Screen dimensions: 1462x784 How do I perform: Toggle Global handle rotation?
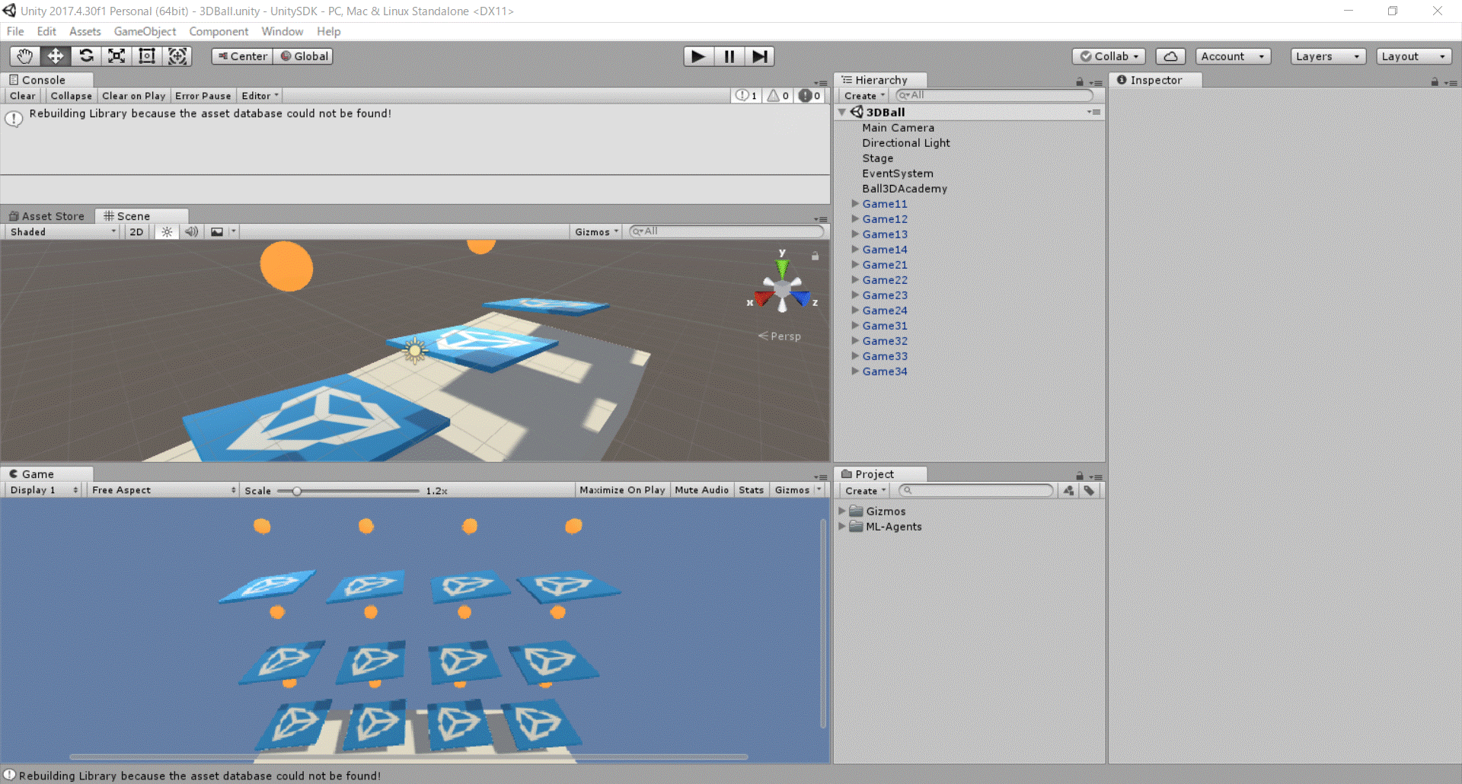(303, 56)
